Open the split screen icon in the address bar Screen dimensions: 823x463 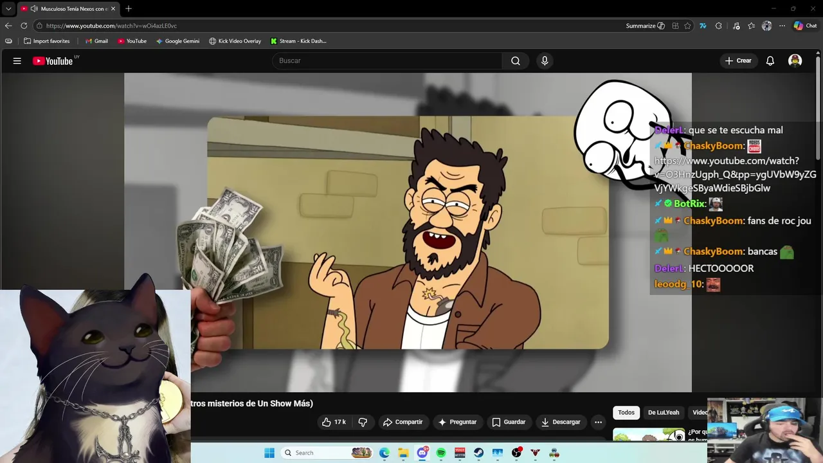tap(675, 26)
